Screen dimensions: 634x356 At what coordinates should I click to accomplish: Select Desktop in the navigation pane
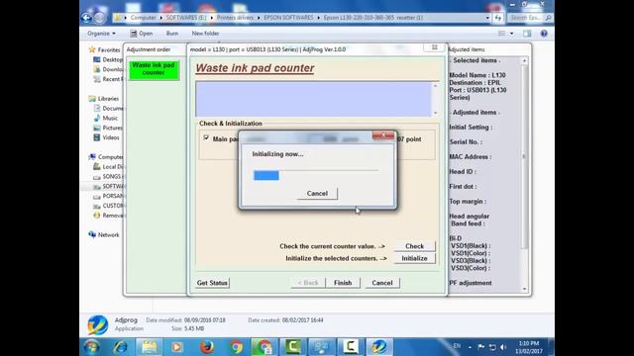(112, 59)
